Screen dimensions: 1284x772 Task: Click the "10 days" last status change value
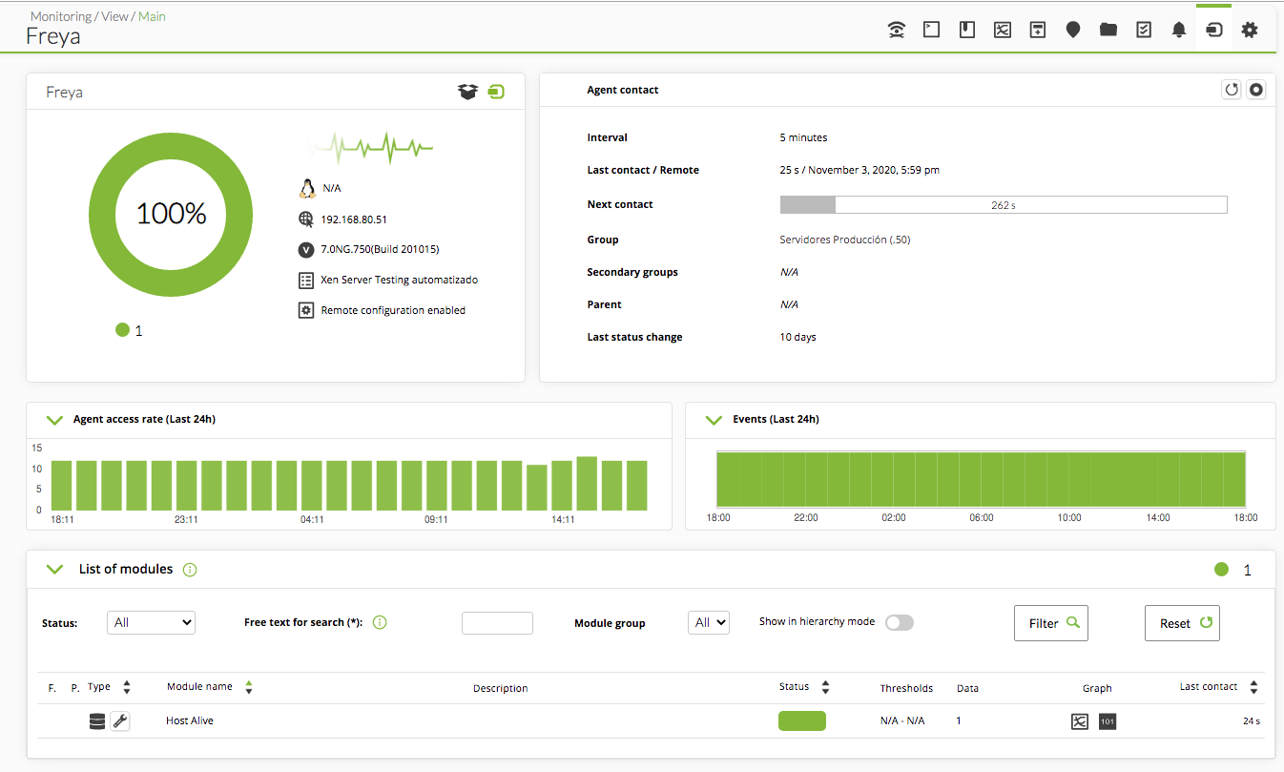click(798, 337)
